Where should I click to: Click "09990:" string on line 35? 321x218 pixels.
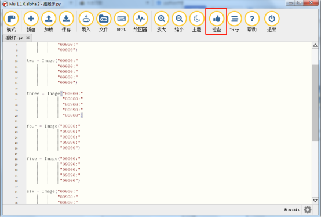point(68,197)
